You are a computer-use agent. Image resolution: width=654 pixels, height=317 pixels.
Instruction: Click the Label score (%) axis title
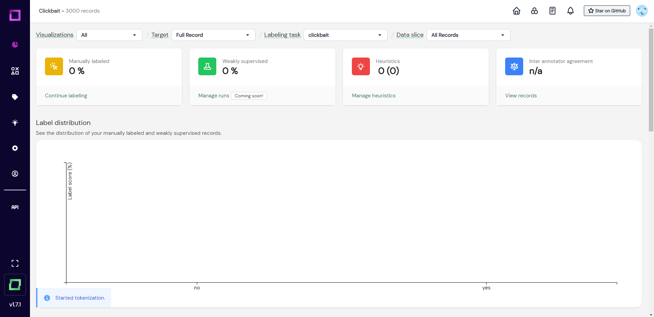click(x=70, y=181)
